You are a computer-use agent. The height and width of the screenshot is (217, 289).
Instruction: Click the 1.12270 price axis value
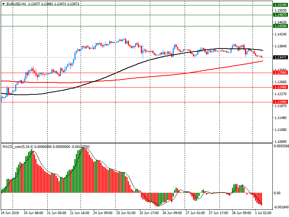click(281, 94)
